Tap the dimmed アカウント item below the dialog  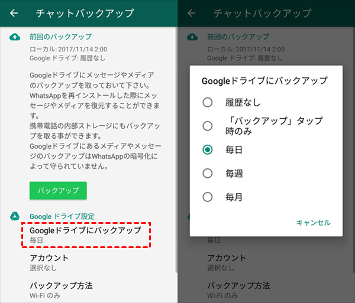227,262
